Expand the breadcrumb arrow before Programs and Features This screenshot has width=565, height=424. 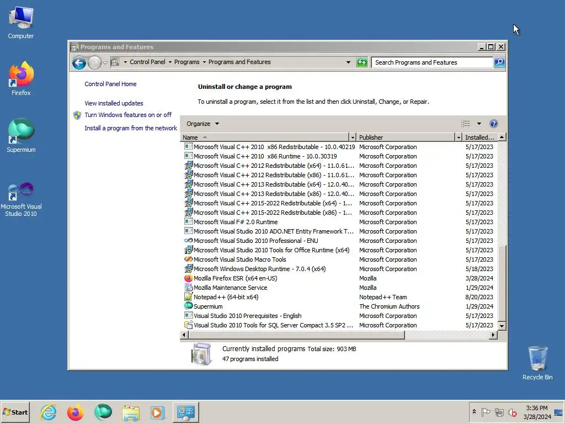[x=204, y=62]
